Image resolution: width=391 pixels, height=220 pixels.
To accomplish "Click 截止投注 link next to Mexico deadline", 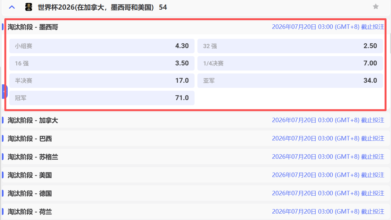I will (x=374, y=27).
